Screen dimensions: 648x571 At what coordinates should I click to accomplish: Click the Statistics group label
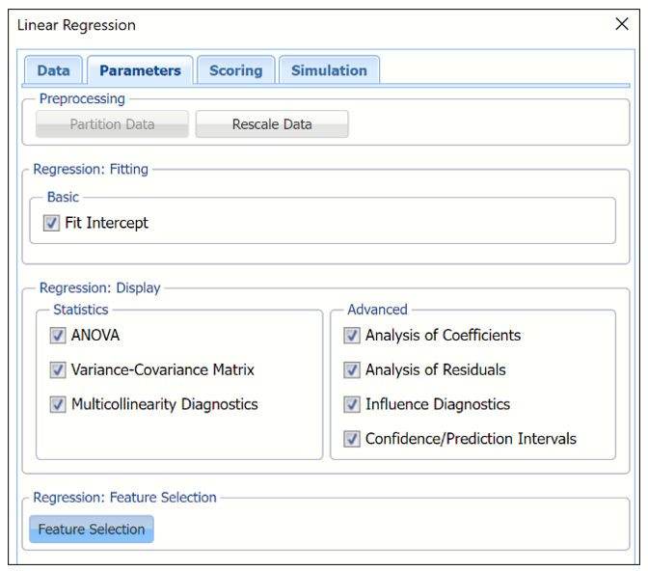pos(81,310)
